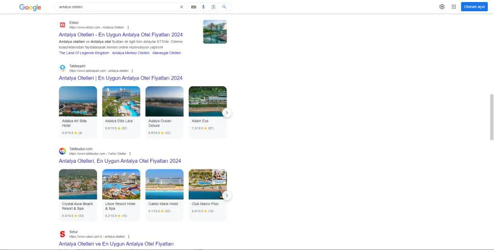The width and height of the screenshot is (494, 250).
Task: Click Adalya Ocean Deluxe name
Action: click(160, 123)
